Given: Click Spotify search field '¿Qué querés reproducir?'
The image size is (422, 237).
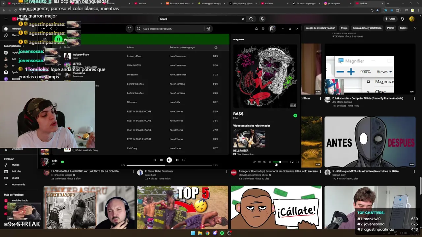Looking at the screenshot, I should point(171,29).
